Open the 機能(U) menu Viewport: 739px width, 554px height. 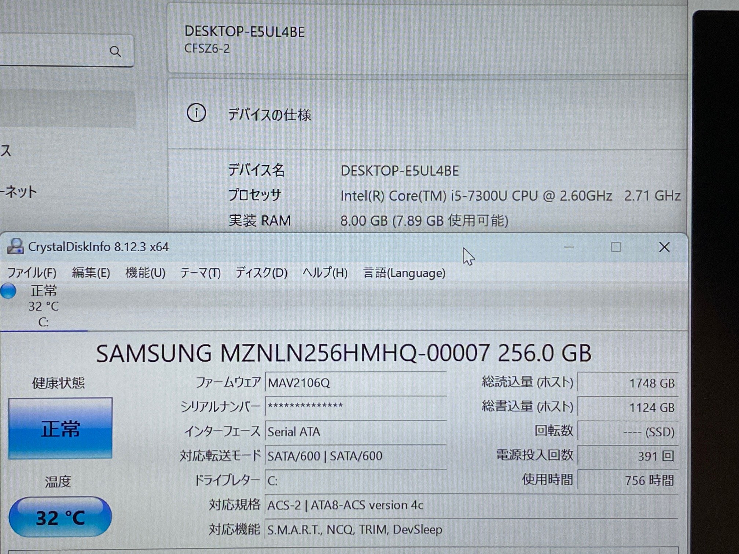(x=145, y=273)
